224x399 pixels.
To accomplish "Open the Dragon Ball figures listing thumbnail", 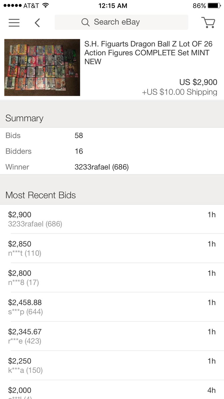I will point(42,68).
